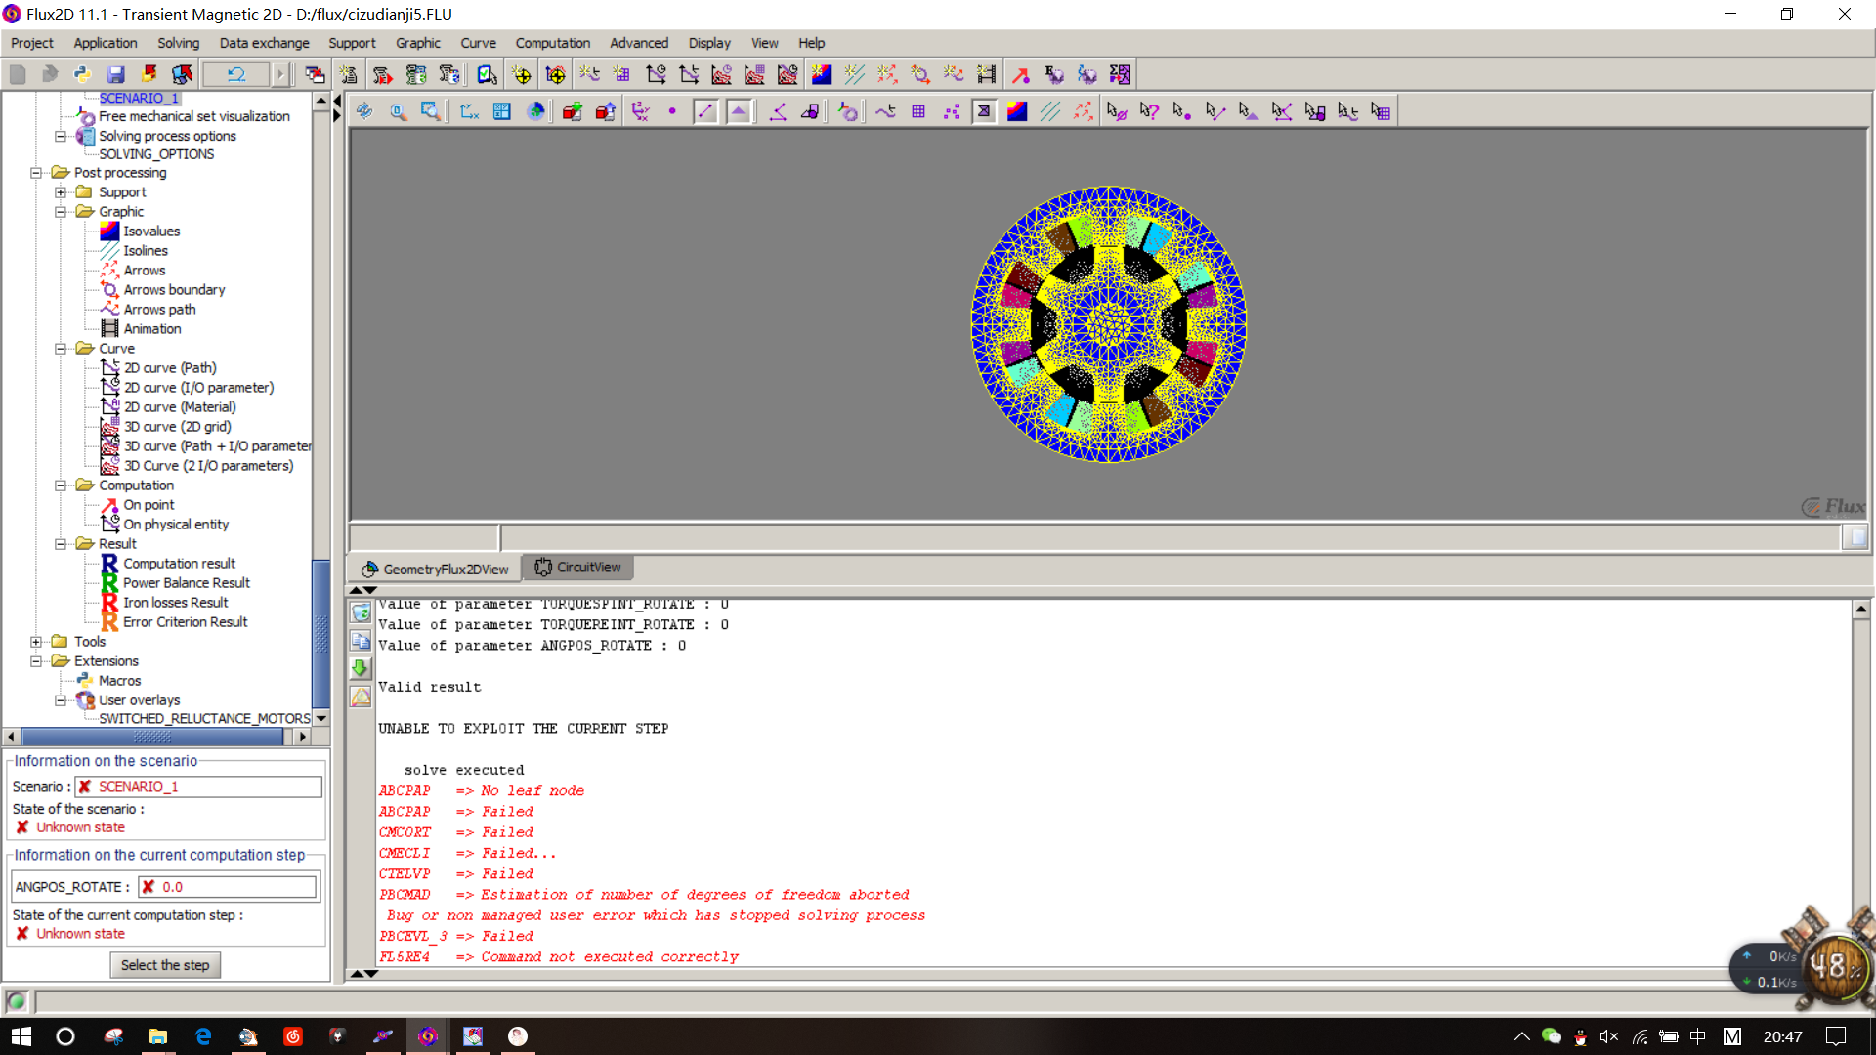This screenshot has height=1055, width=1876.
Task: Click the tree vertical scrollbar thumb
Action: (x=320, y=633)
